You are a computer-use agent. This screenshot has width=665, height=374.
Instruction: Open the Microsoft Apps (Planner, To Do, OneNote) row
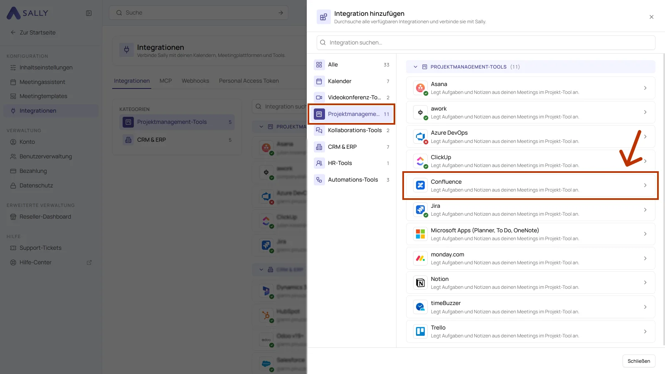(531, 234)
